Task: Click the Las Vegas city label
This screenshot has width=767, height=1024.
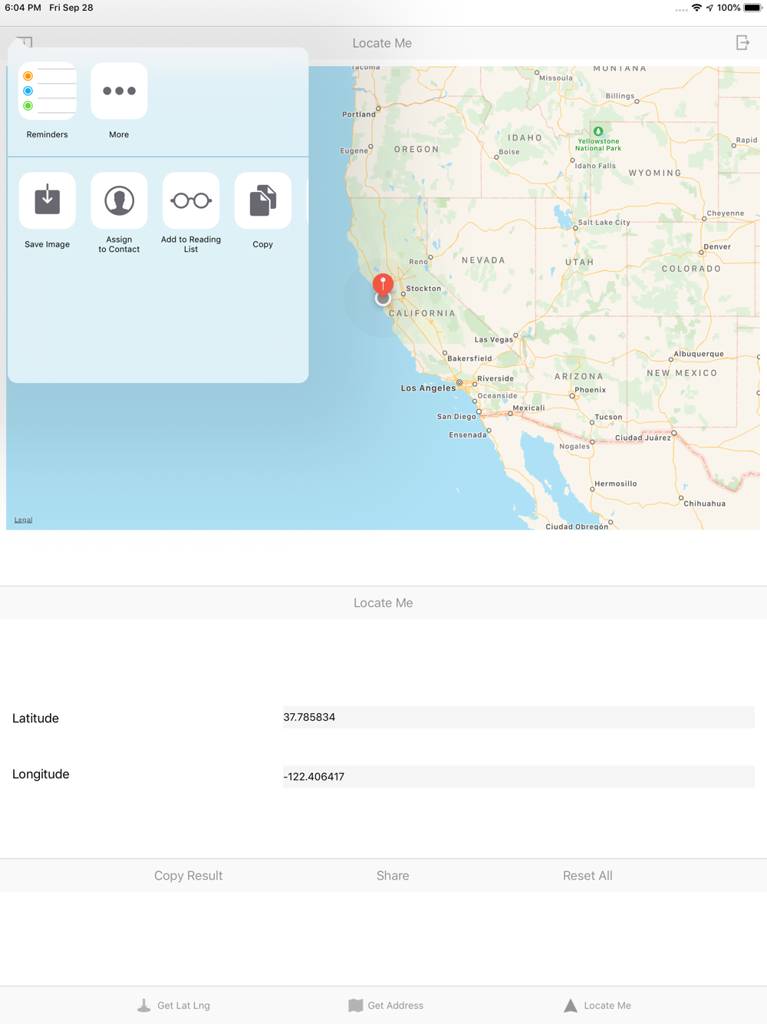Action: [494, 339]
